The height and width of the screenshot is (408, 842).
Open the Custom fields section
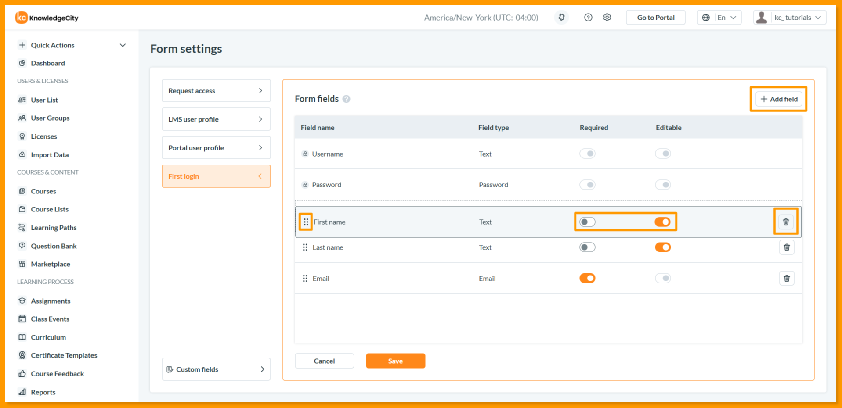pos(216,369)
